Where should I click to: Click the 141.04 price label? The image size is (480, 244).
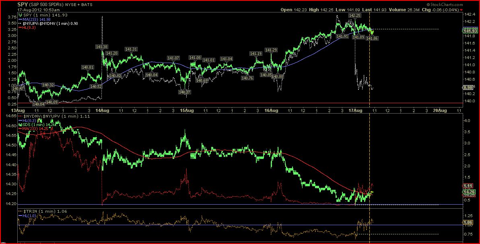[x=227, y=59]
